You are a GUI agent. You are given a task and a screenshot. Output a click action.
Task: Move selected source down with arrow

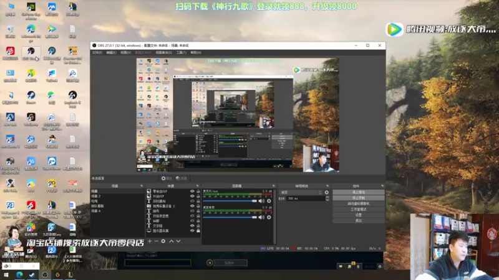coord(178,241)
